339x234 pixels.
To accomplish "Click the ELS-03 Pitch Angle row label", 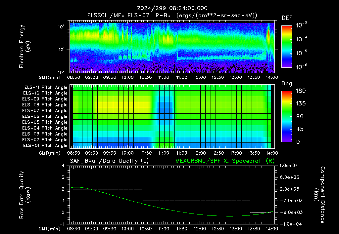I will point(45,134).
